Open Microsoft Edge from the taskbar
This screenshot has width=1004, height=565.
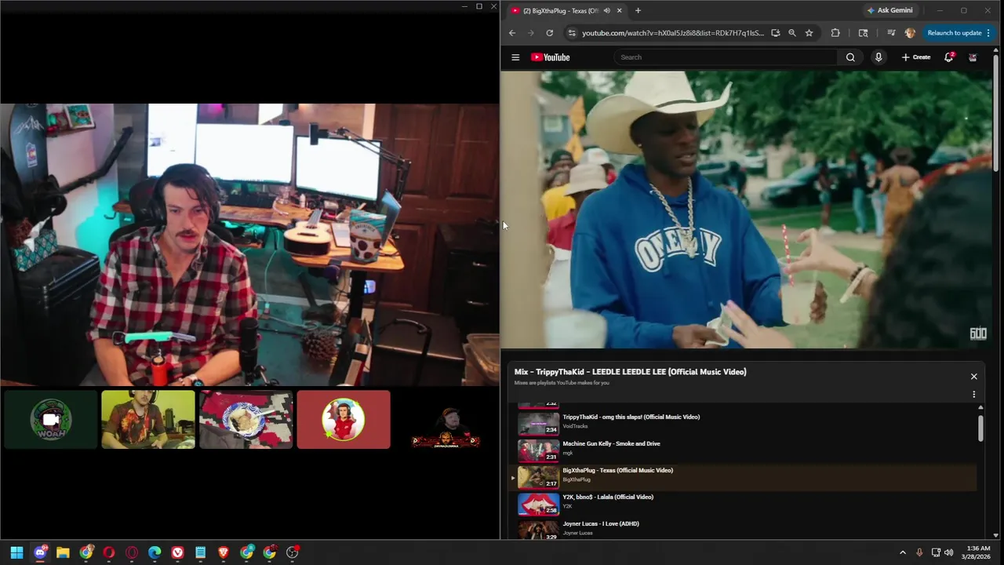point(155,552)
